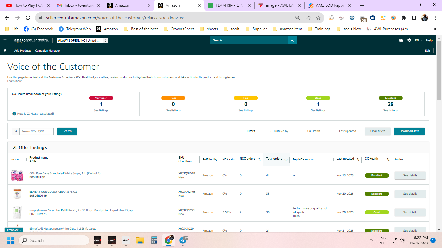The image size is (442, 248).
Task: Bookmark this page with the star icon
Action: (318, 18)
